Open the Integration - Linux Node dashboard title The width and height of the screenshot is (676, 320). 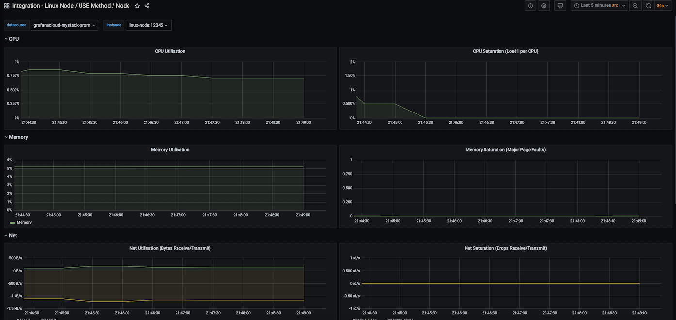71,6
